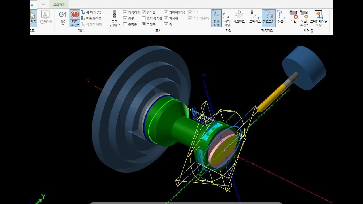Toggle the 고정구 checkbox
The height and width of the screenshot is (204, 363).
(x=144, y=24)
